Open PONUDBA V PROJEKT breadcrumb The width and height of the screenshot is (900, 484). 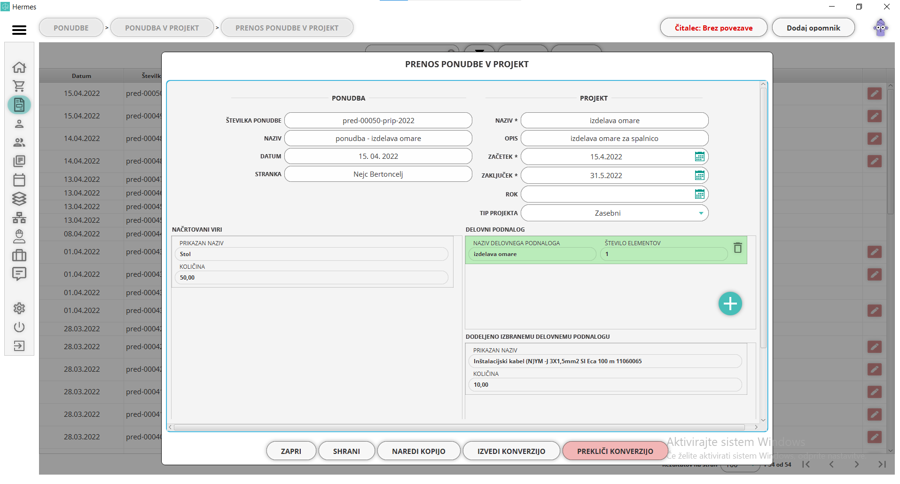[x=162, y=28]
